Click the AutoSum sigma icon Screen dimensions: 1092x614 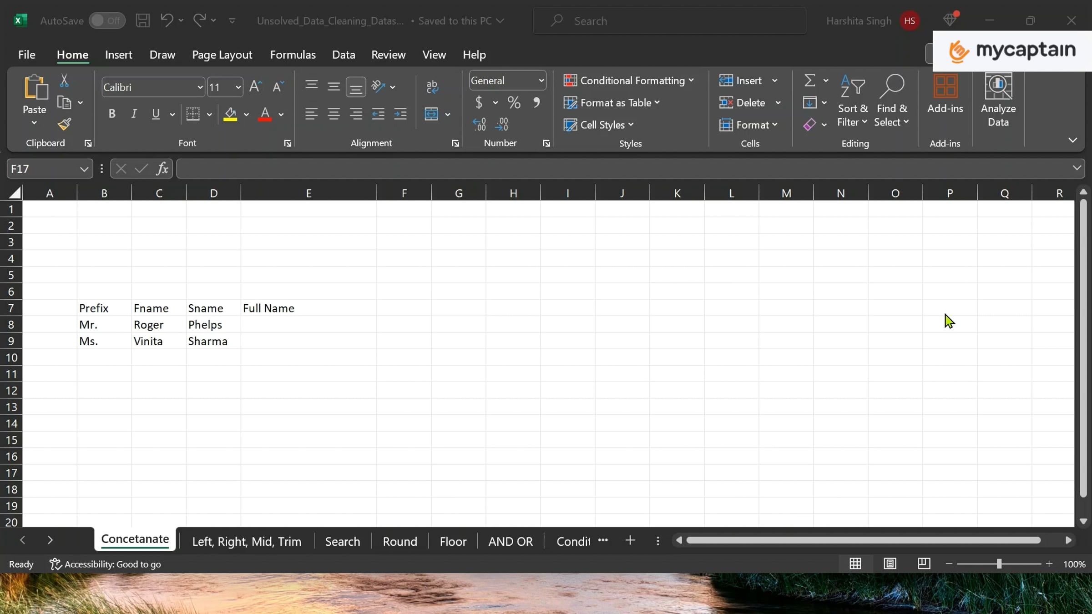click(x=809, y=81)
